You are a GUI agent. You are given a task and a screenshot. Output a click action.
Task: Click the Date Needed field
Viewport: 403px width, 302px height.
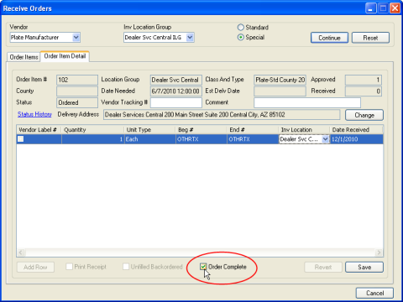[176, 91]
